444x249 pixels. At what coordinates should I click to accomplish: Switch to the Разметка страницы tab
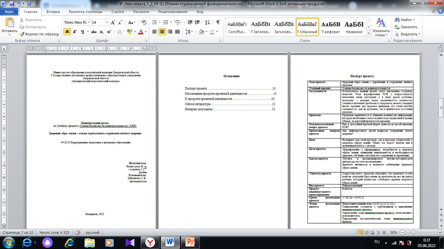click(x=86, y=12)
